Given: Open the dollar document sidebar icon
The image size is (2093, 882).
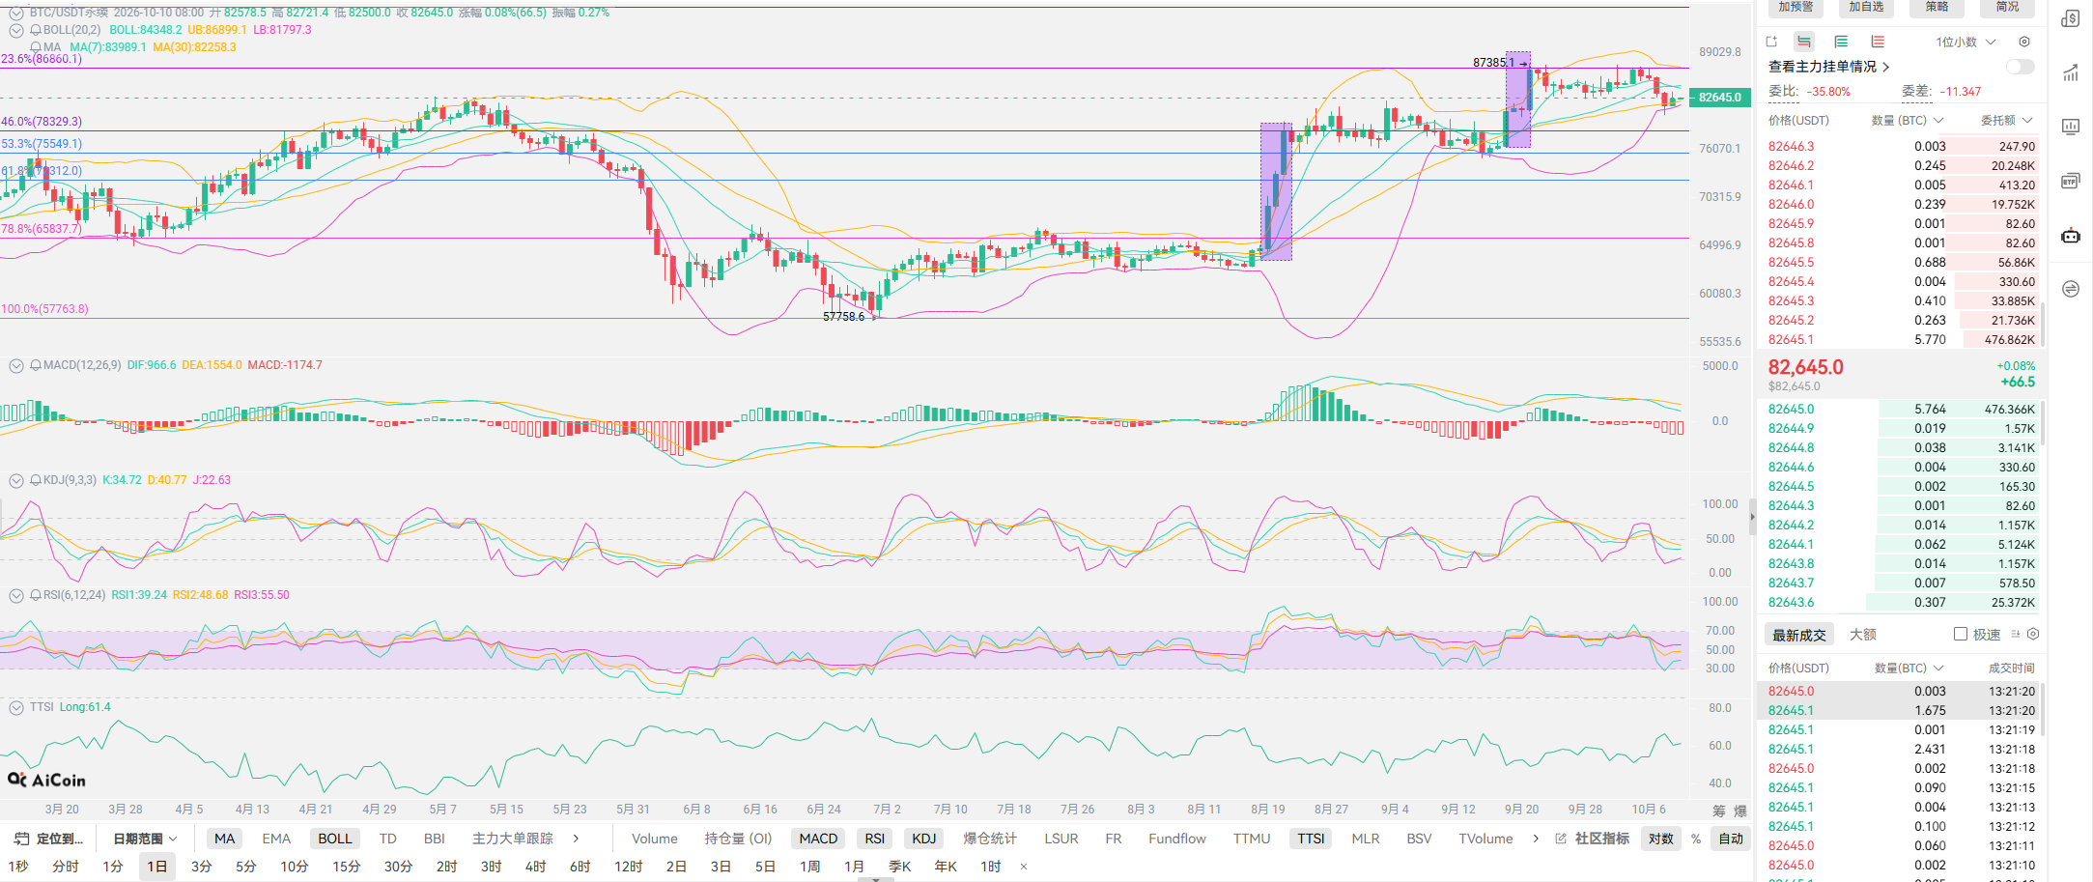Looking at the screenshot, I should pos(2071,19).
